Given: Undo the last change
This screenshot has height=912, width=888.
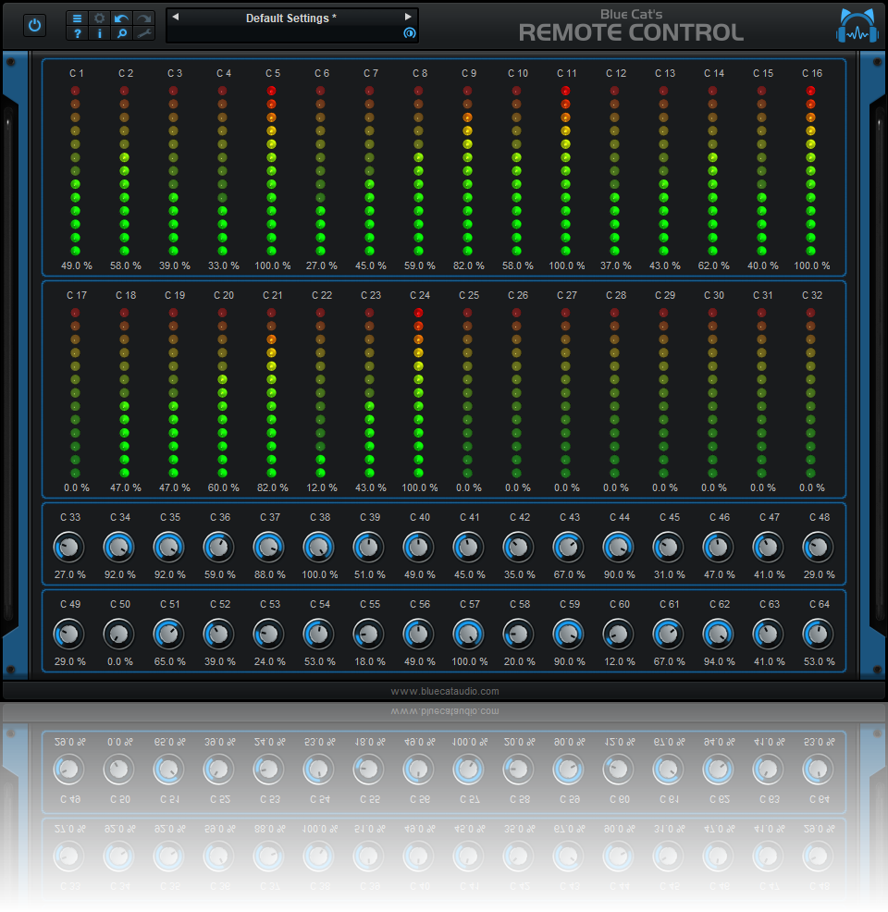Looking at the screenshot, I should click(x=121, y=18).
